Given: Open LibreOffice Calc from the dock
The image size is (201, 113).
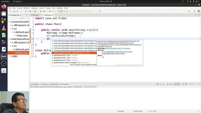Looking at the screenshot, I should (x=4, y=35).
